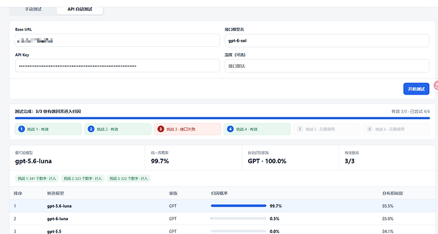
Task: Click the 99.7% probability bar in row 1
Action: tap(239, 206)
